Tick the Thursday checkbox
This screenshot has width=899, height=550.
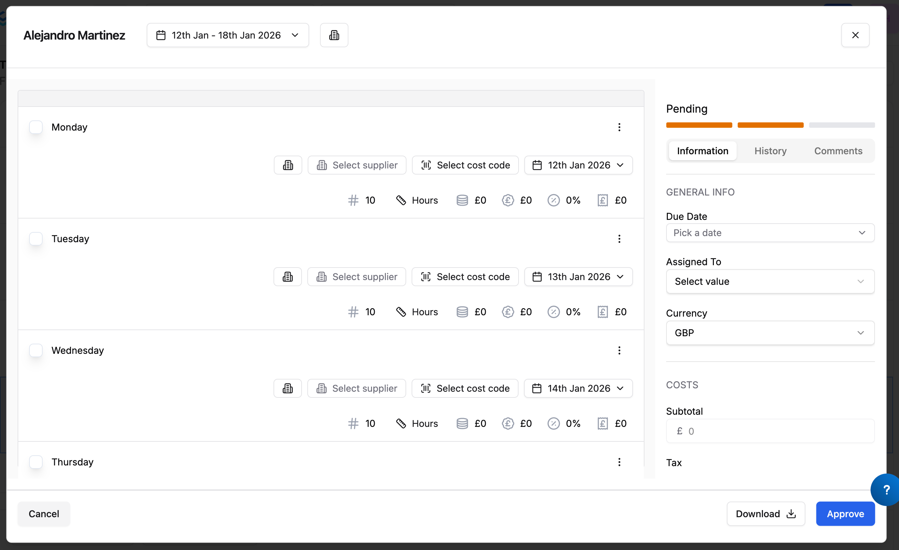click(x=36, y=462)
